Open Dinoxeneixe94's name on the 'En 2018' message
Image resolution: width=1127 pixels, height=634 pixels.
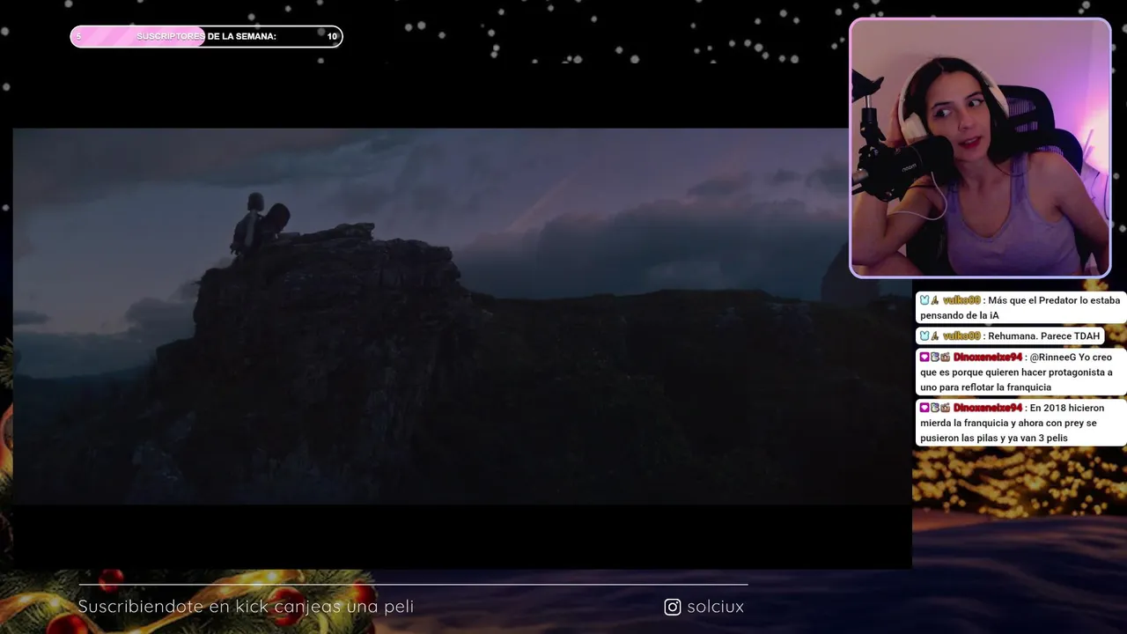(988, 408)
